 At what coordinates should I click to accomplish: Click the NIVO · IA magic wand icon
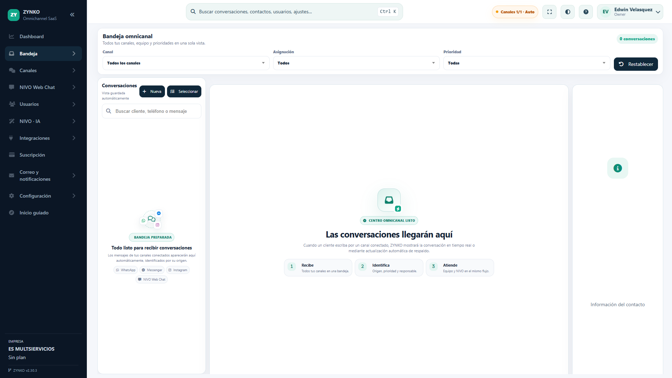[x=12, y=121]
